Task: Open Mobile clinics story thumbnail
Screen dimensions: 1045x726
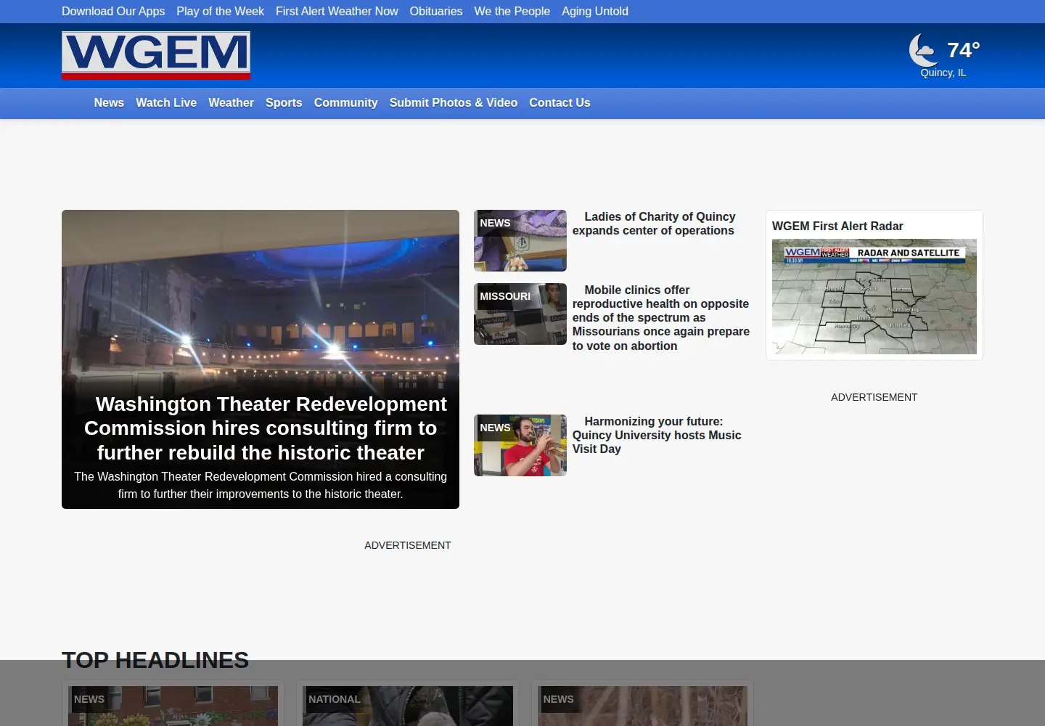Action: pos(520,314)
